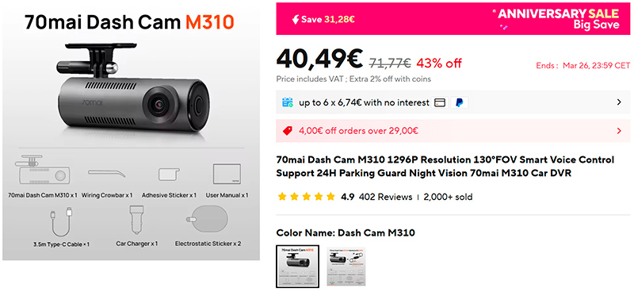Click the Anniversary Sale Big Save banner
The height and width of the screenshot is (292, 634).
pos(453,19)
